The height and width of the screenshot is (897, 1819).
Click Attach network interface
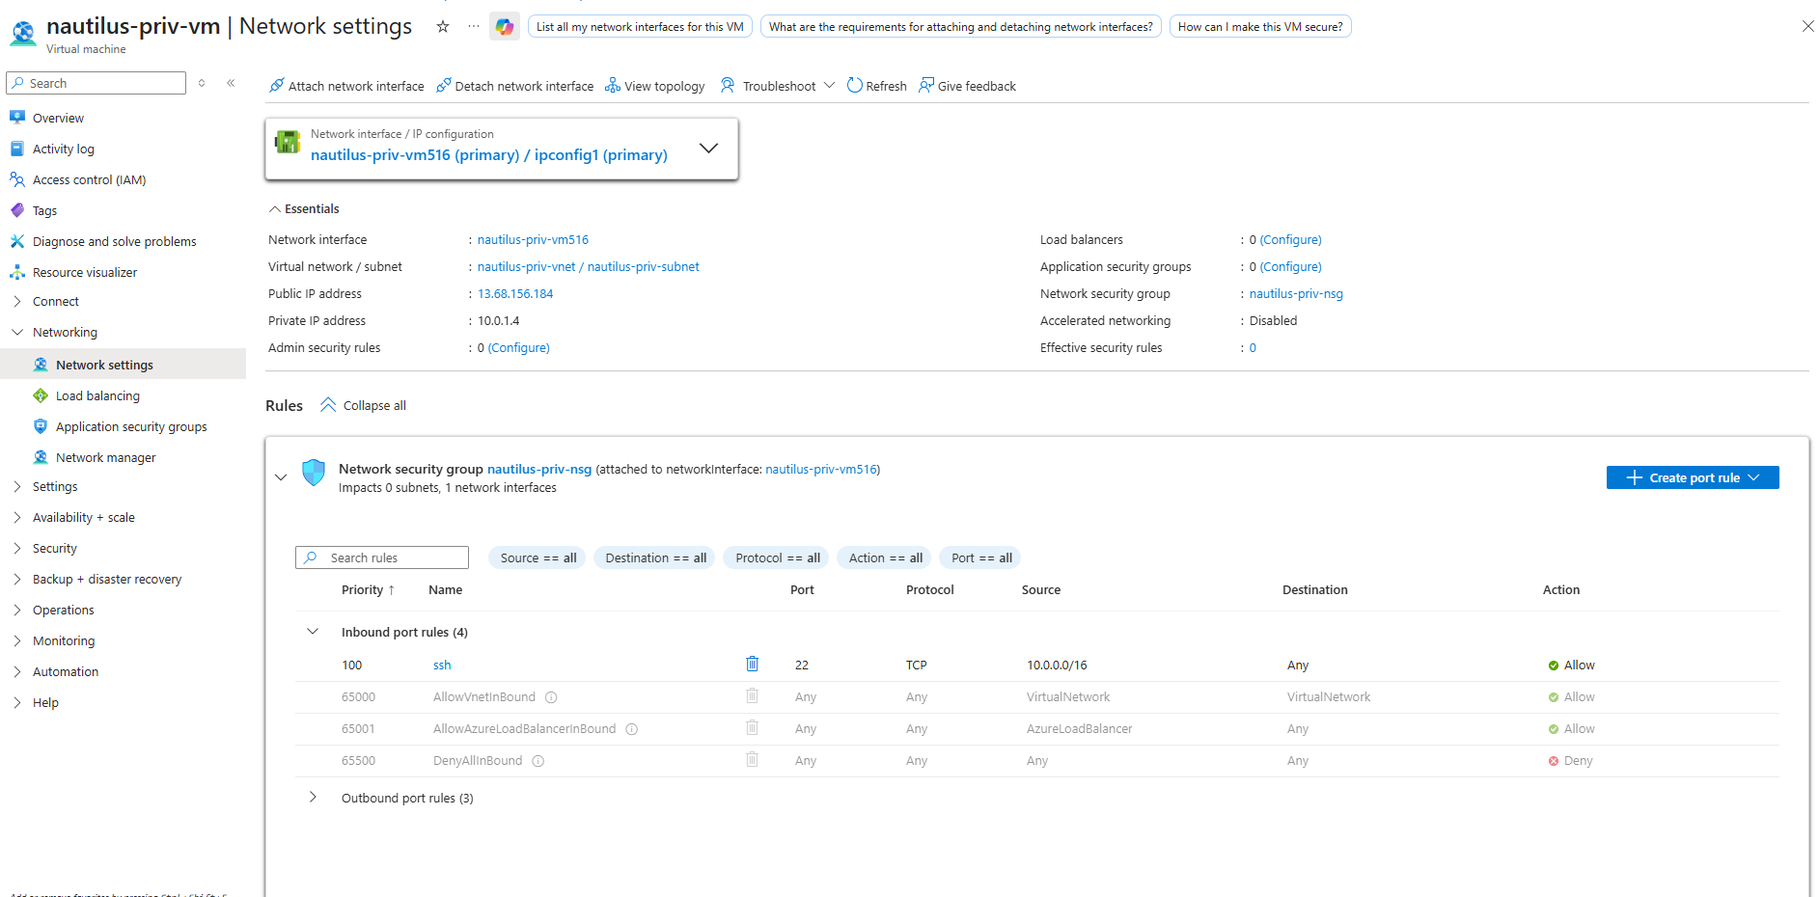[346, 86]
